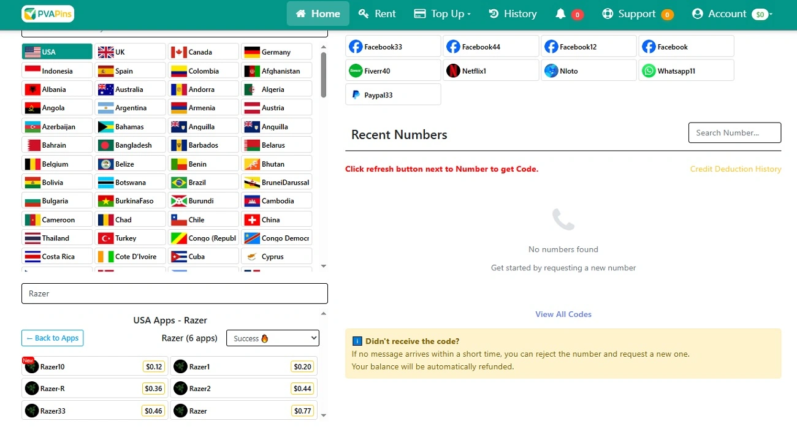Select Belgium country entry
Screen dimensions: 797x429
click(x=57, y=164)
